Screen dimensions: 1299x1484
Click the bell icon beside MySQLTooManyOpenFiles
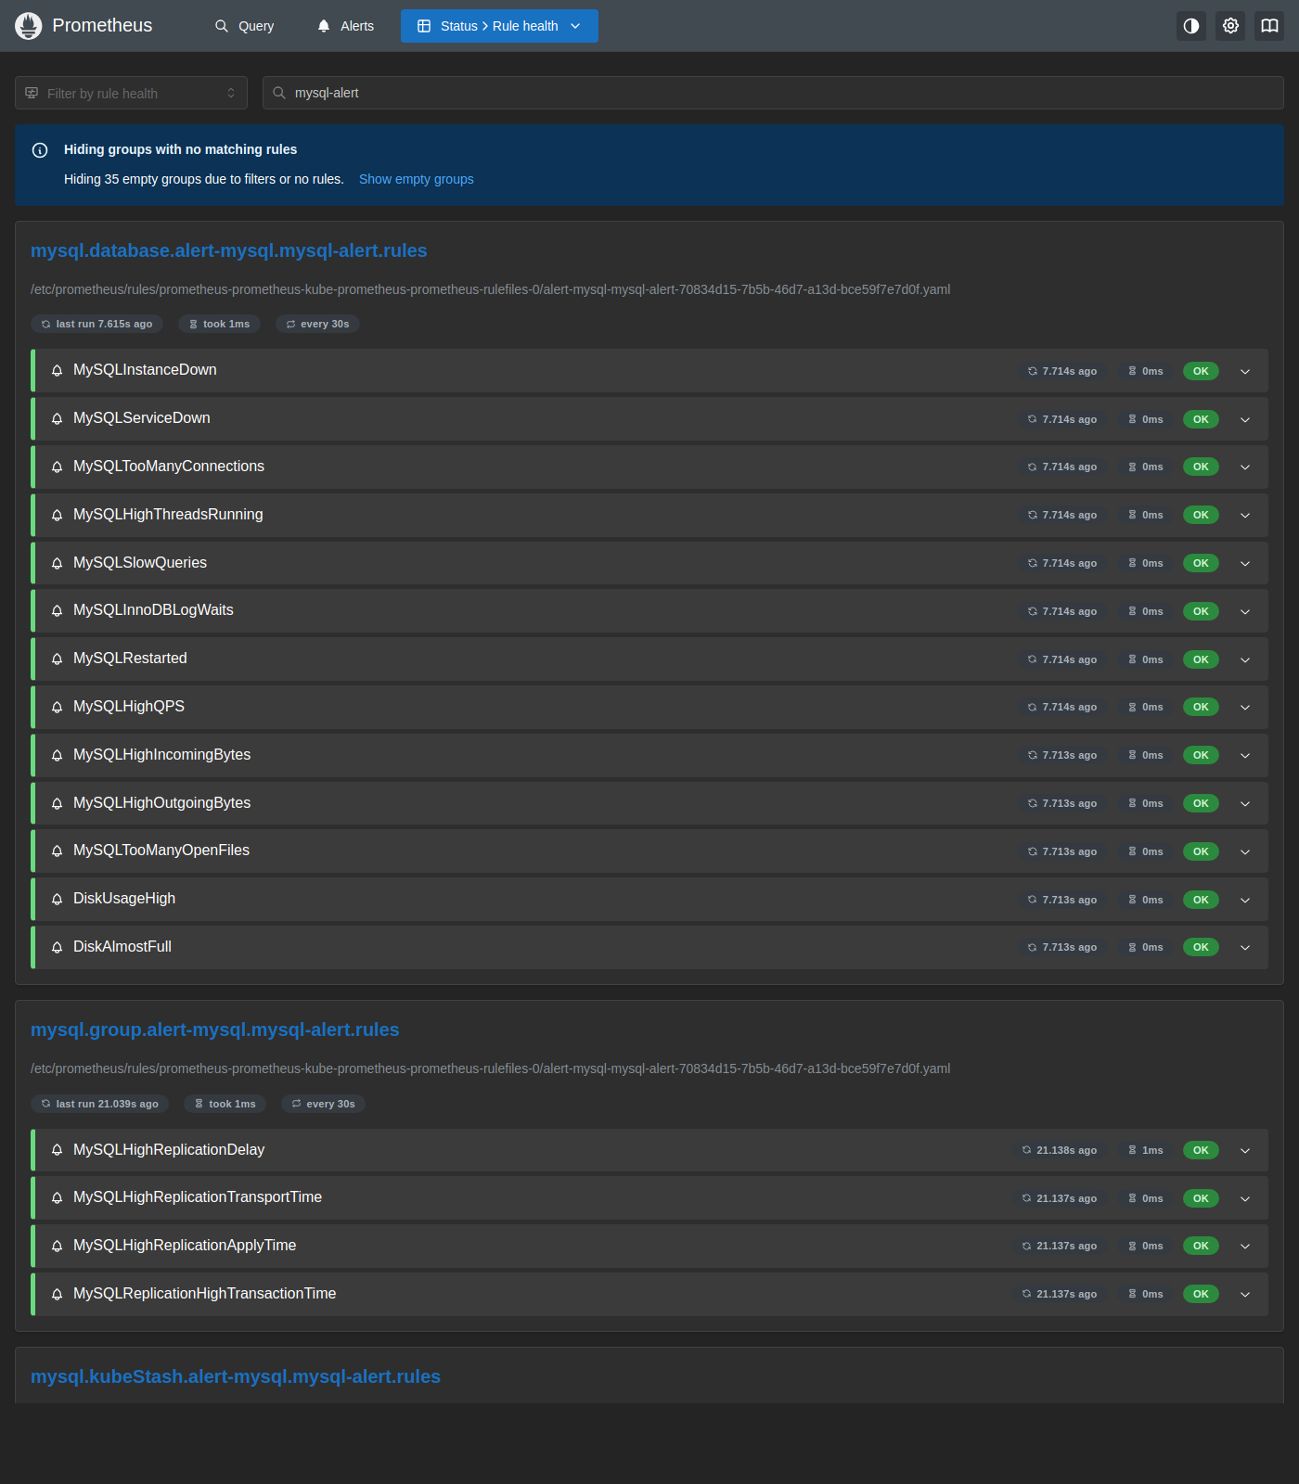tap(57, 851)
